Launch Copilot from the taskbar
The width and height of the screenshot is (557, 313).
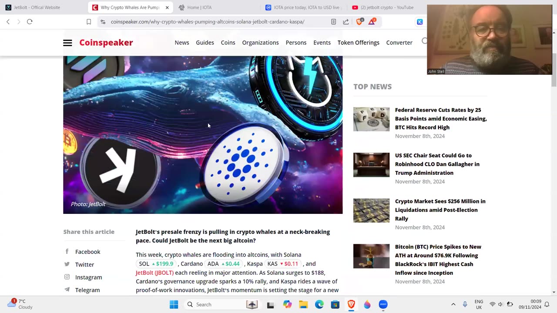tap(287, 304)
